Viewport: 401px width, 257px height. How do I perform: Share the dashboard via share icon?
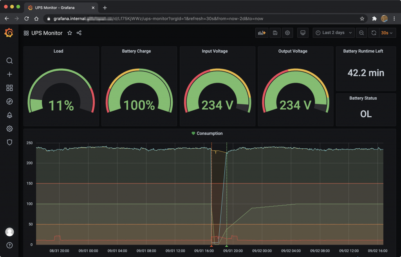79,33
